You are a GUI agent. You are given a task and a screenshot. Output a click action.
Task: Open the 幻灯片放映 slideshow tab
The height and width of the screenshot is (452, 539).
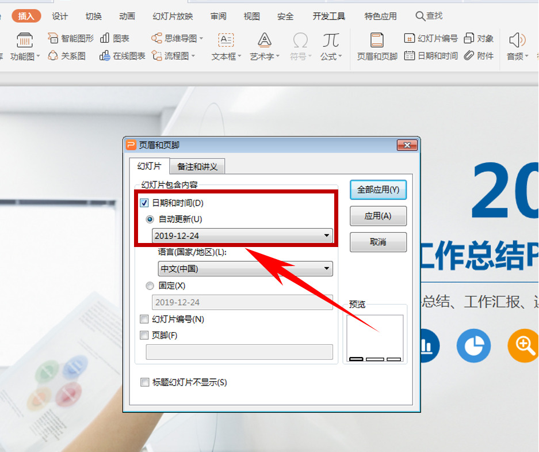(x=173, y=16)
